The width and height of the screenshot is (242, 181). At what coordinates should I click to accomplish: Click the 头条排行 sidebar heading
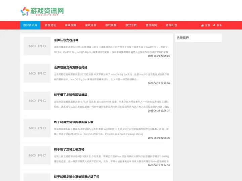tap(183, 38)
